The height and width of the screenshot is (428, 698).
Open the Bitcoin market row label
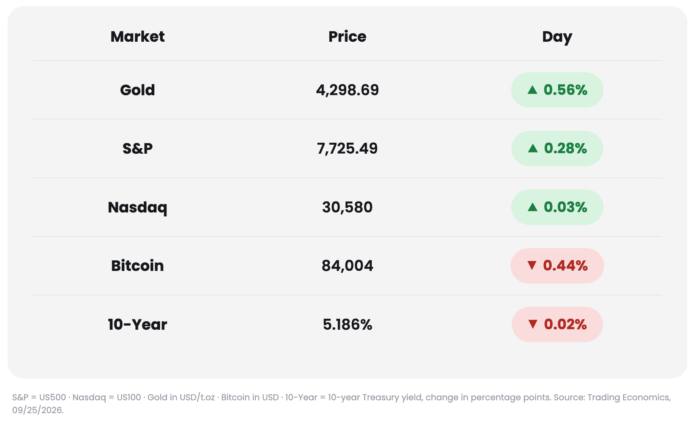click(138, 266)
